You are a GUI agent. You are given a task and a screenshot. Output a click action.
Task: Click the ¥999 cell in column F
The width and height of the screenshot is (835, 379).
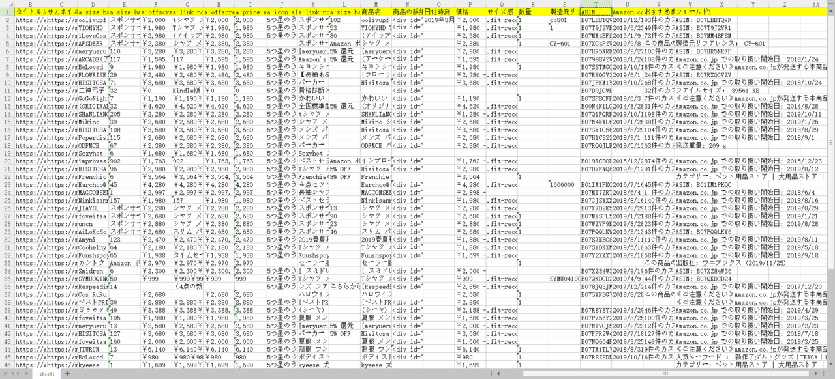point(156,277)
